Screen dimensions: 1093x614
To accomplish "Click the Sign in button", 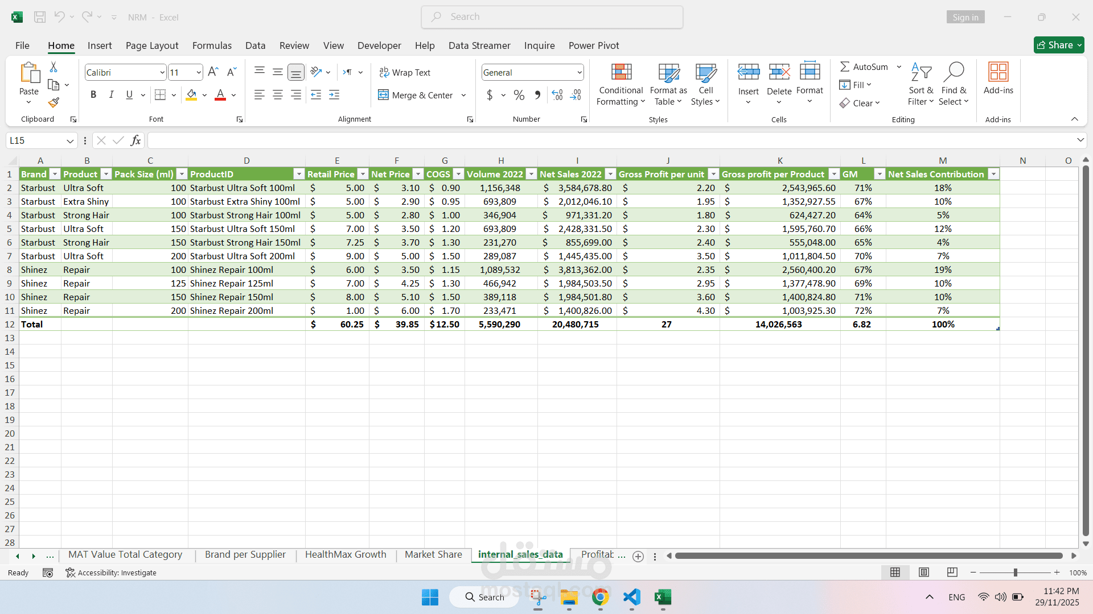I will (x=965, y=17).
